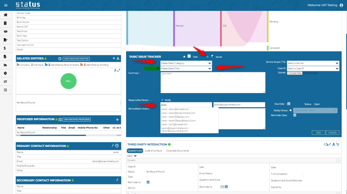Open the Case ID Reminder calendar icon
Screen dimensions: 347x194
(148, 182)
